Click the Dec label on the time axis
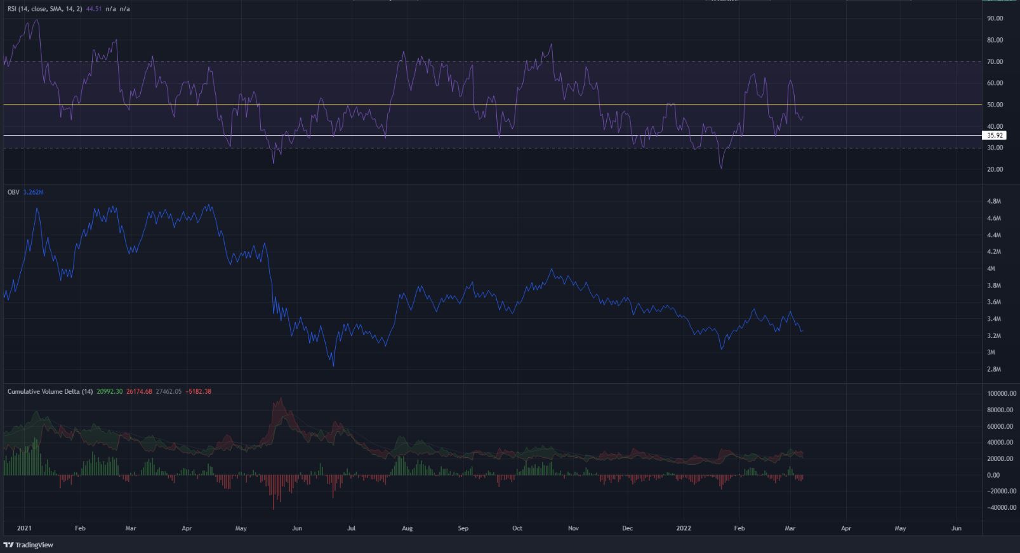 pos(627,528)
